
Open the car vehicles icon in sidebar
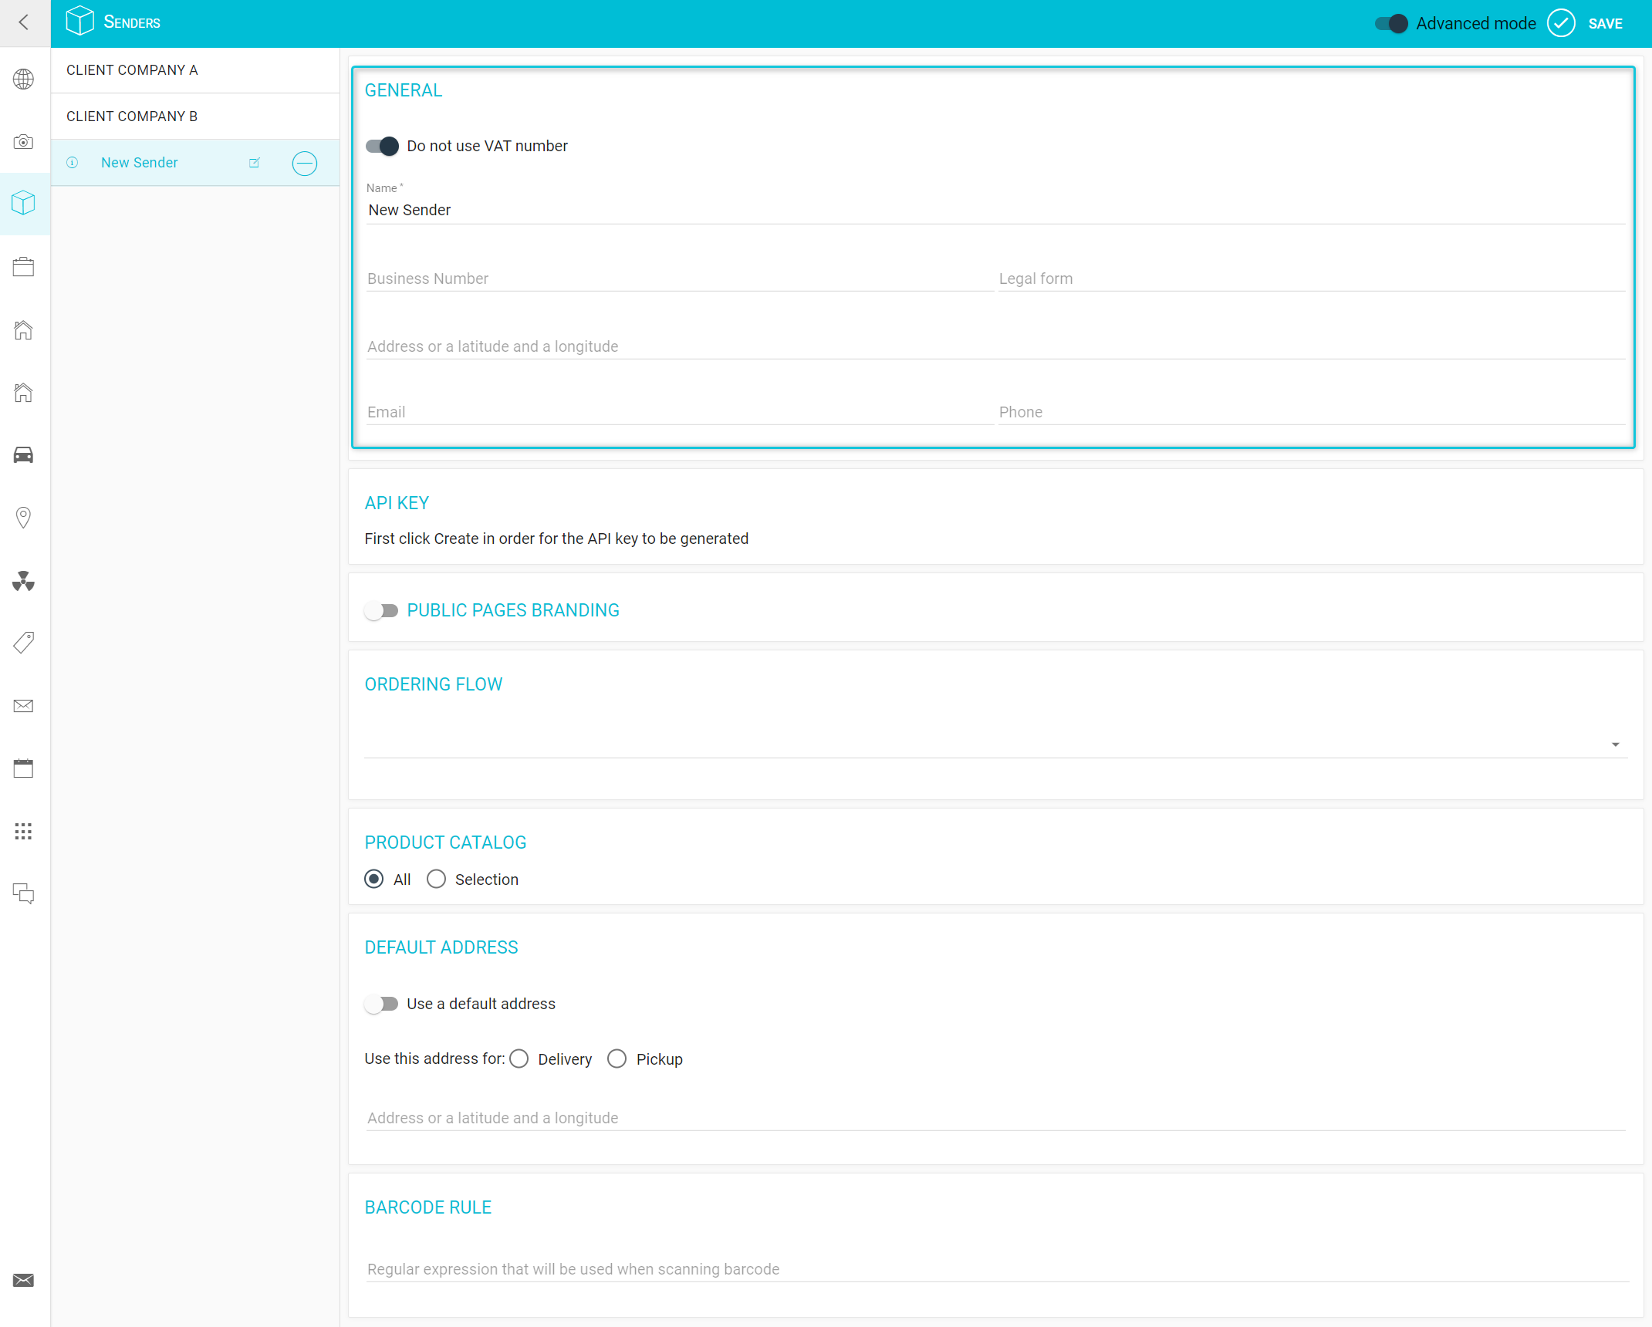tap(24, 455)
